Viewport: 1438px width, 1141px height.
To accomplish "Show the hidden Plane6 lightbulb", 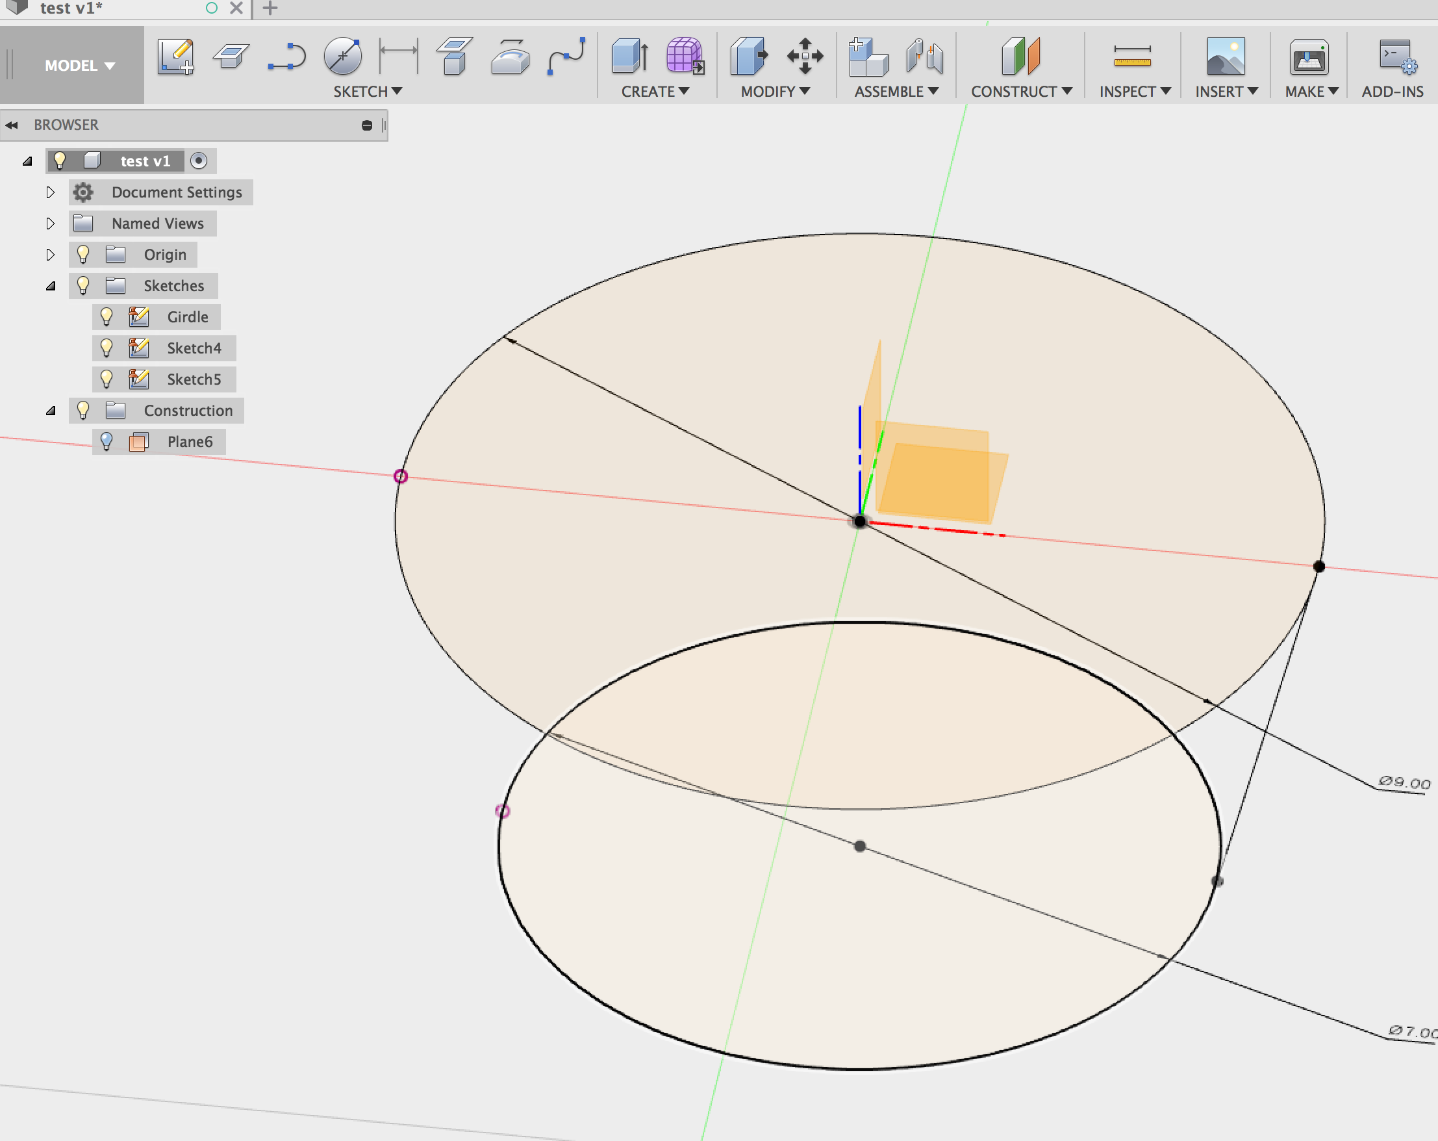I will 106,442.
